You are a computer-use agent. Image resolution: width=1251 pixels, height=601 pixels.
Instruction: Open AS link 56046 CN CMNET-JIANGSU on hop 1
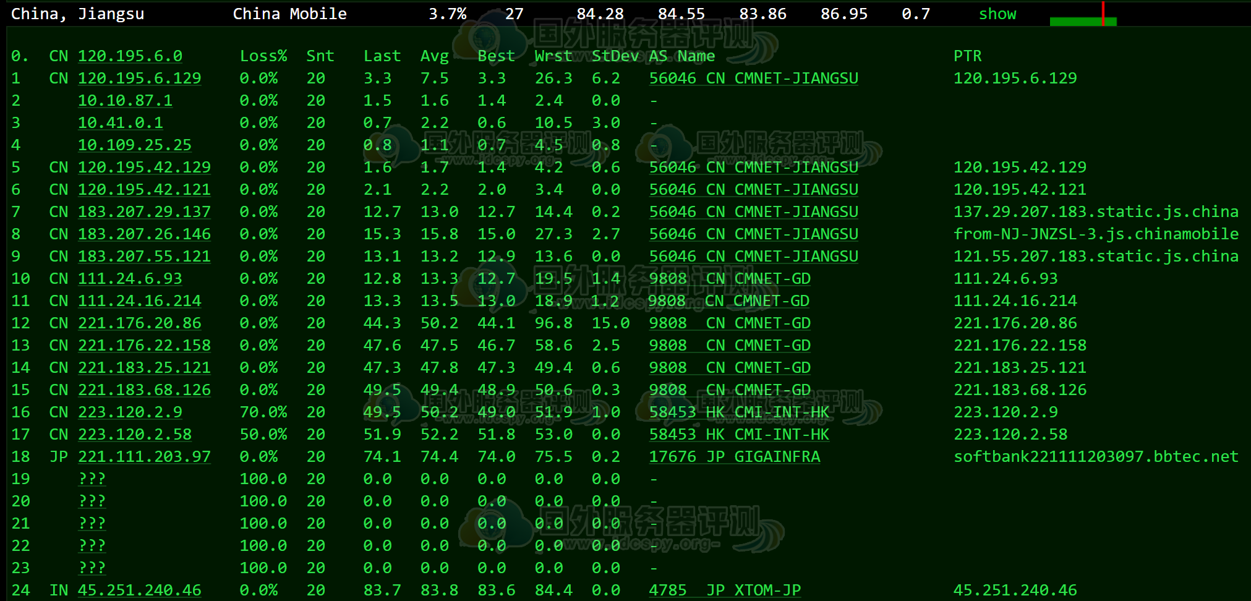753,78
